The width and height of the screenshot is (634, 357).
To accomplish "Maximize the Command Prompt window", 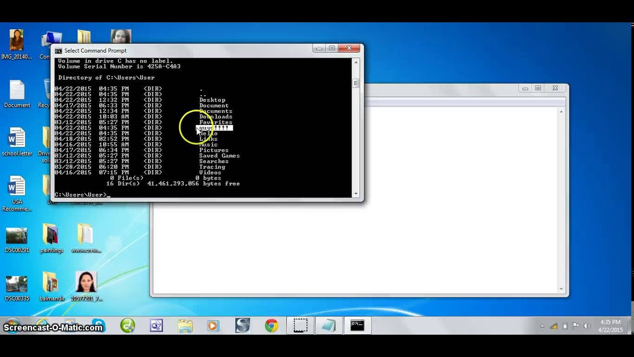I will click(332, 49).
